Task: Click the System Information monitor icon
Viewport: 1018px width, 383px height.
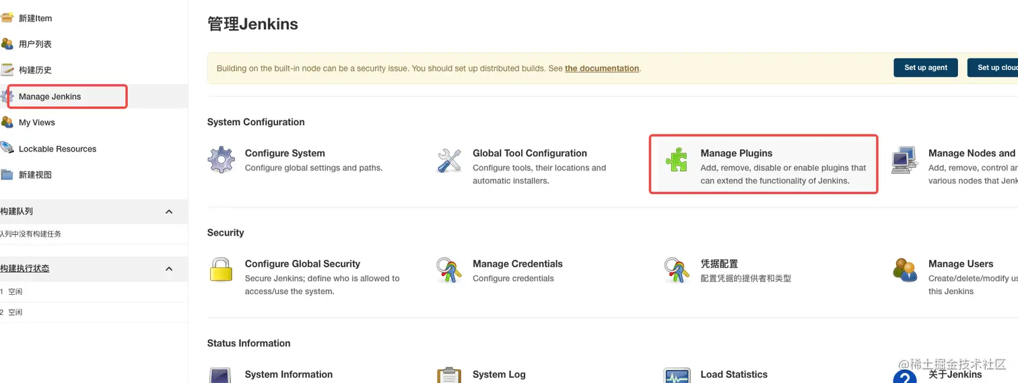Action: click(x=221, y=376)
